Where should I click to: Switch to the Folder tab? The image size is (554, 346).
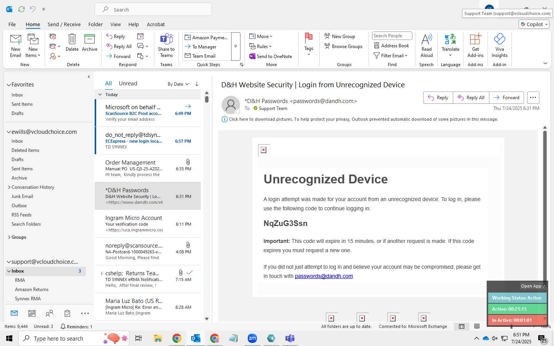tap(95, 24)
